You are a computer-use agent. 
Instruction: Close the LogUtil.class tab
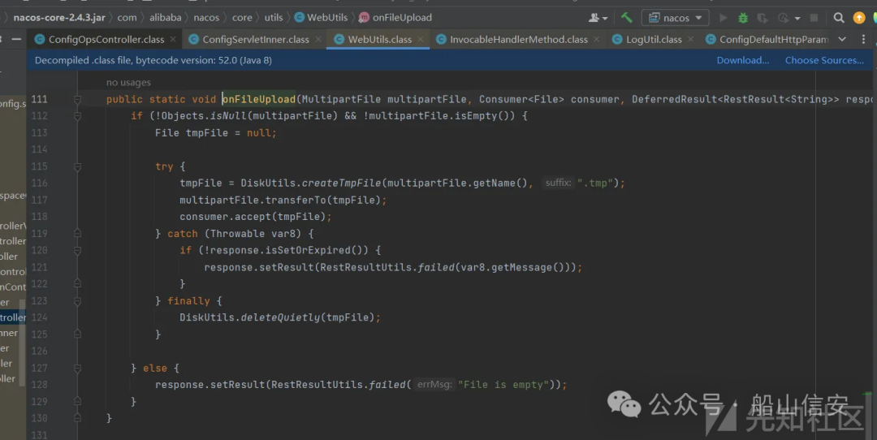point(690,39)
